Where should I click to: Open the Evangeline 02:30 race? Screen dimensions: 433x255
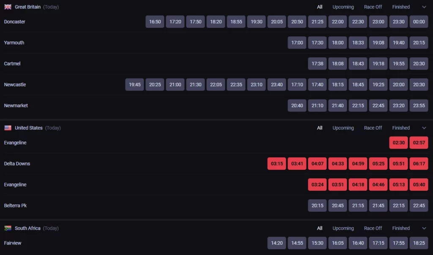tap(398, 143)
